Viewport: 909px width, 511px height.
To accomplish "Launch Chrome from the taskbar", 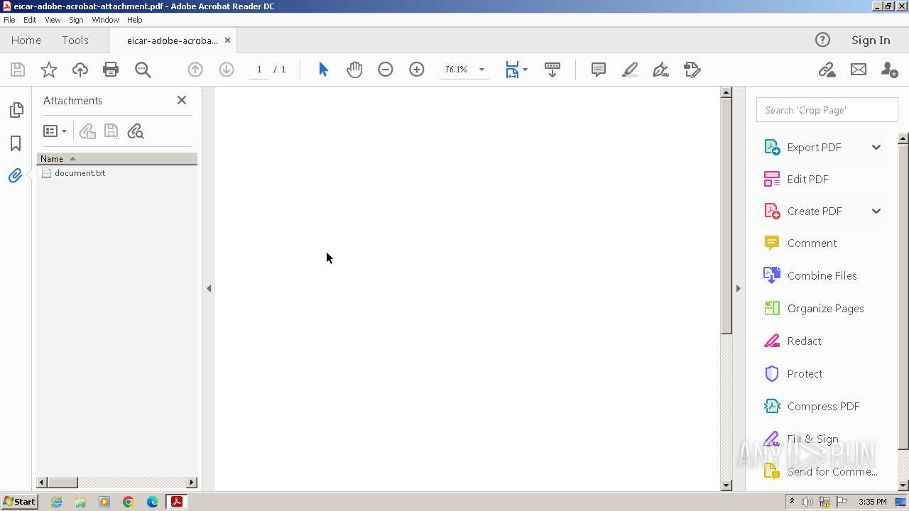I will coord(129,502).
